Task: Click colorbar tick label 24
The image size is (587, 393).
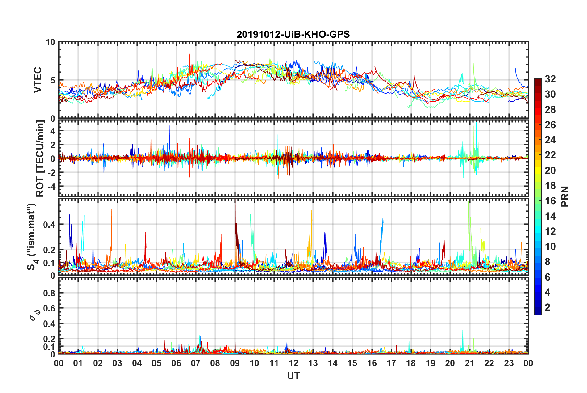Action: pos(550,140)
